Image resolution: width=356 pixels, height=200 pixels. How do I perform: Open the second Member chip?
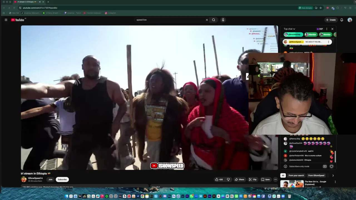tap(325, 34)
